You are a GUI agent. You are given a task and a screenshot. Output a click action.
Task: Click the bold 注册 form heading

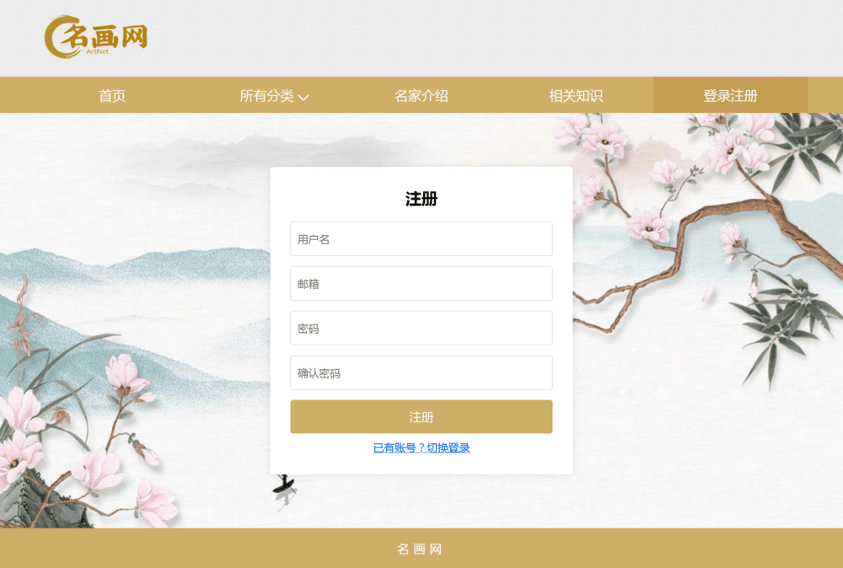pyautogui.click(x=421, y=199)
